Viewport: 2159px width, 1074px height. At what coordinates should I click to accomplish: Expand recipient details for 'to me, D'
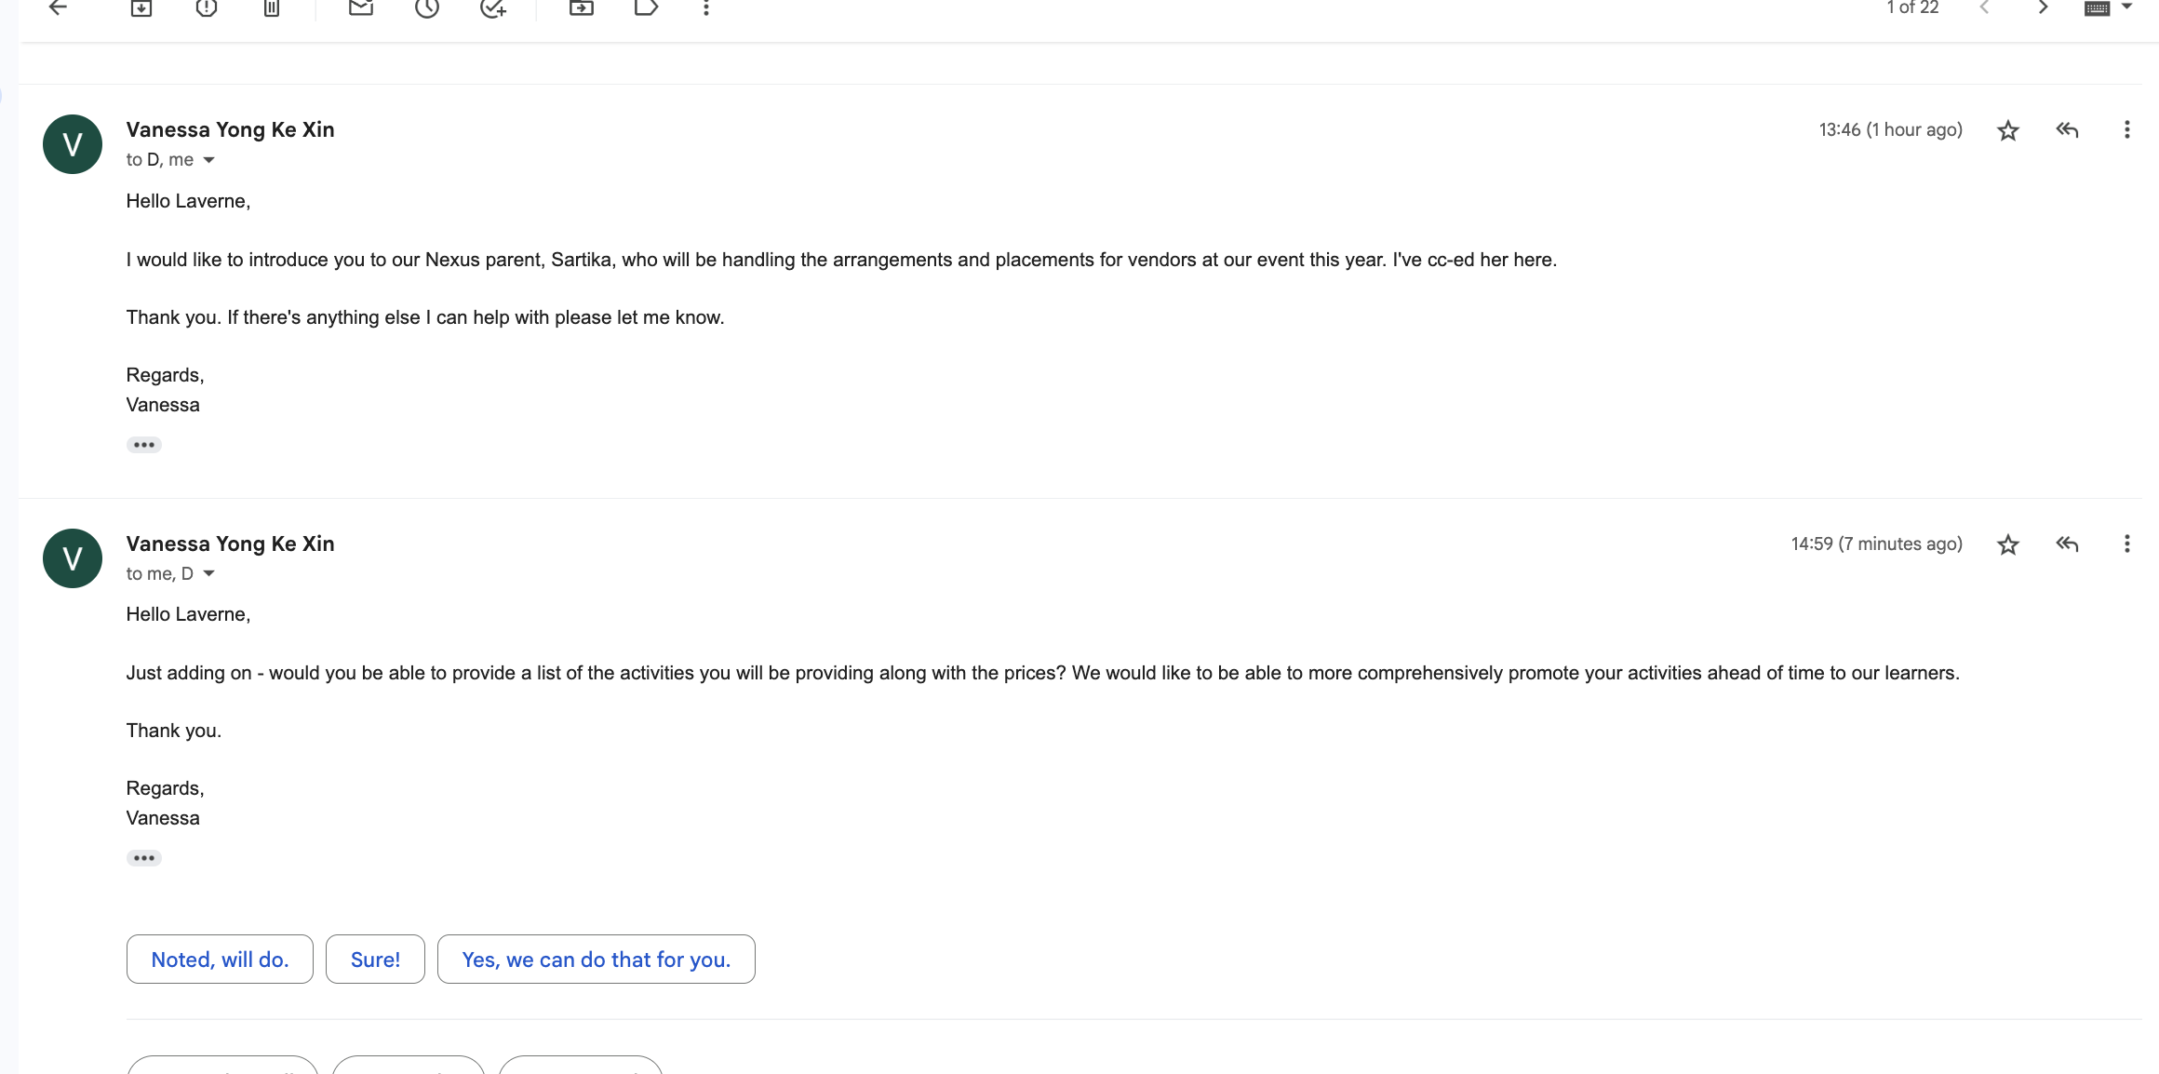point(208,574)
